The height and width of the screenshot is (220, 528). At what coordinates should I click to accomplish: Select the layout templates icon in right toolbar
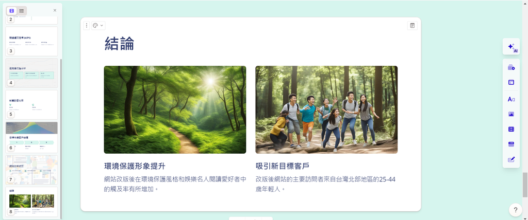511,82
